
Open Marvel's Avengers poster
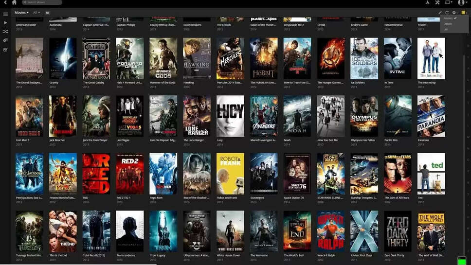click(x=264, y=116)
